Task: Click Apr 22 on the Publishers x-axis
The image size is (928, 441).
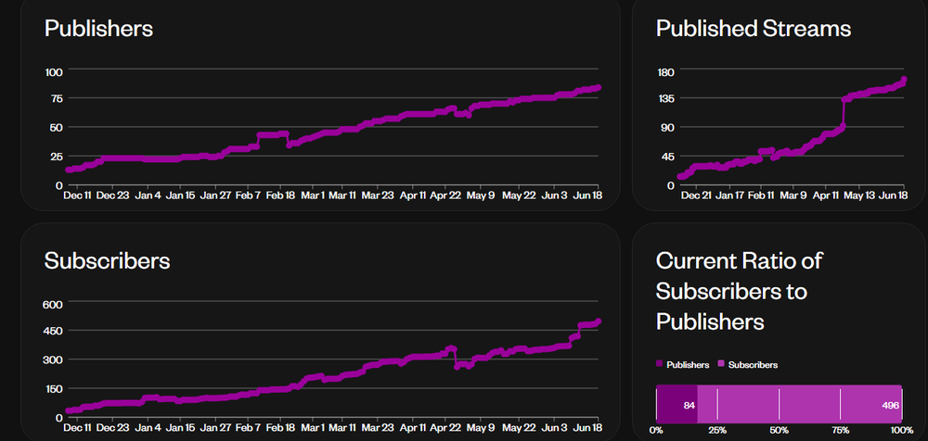Action: pos(445,195)
